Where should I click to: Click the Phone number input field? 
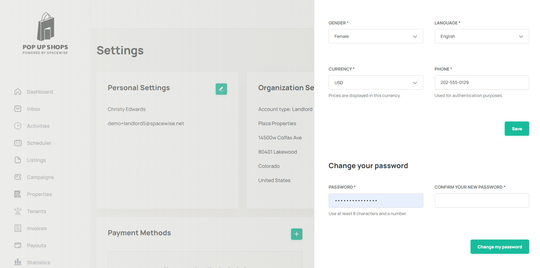coord(481,83)
